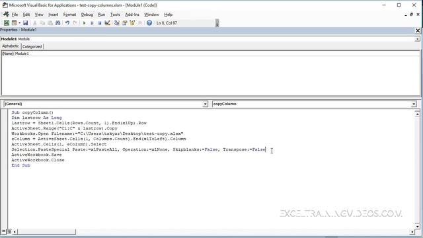Screen dimensions: 423x238
Task: Select the (Name) Module1 property row
Action: [x=211, y=54]
